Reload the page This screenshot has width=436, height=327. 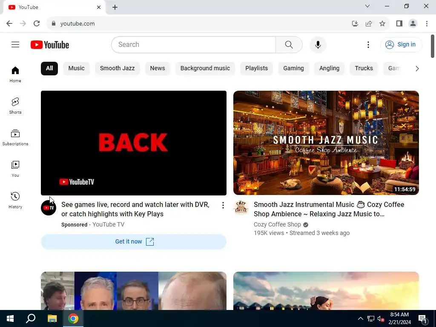point(37,23)
